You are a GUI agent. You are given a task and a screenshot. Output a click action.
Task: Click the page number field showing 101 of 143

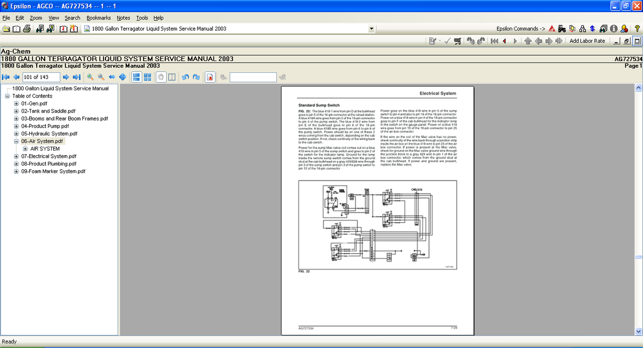tap(41, 77)
